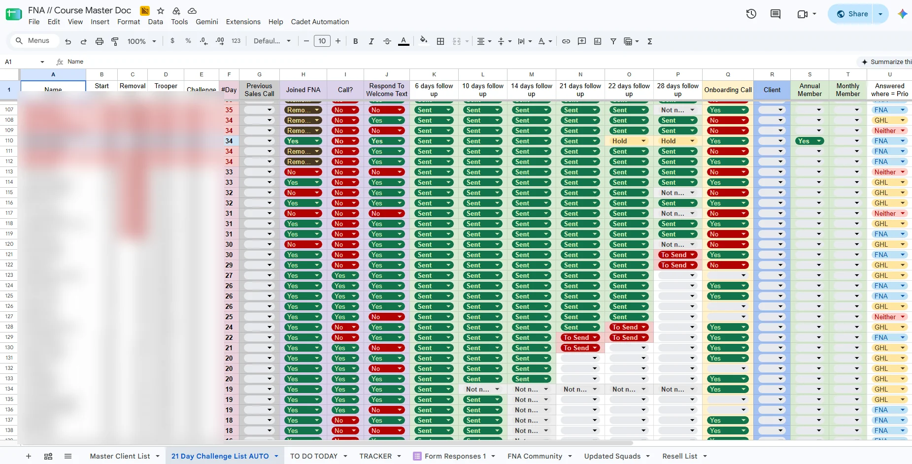This screenshot has width=912, height=464.
Task: Open the Data menu
Action: 155,22
